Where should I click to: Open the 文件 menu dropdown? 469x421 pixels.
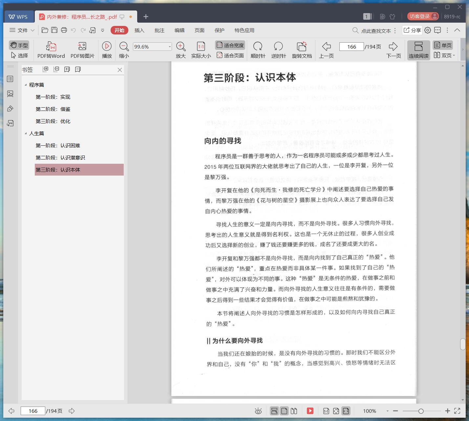[x=22, y=30]
